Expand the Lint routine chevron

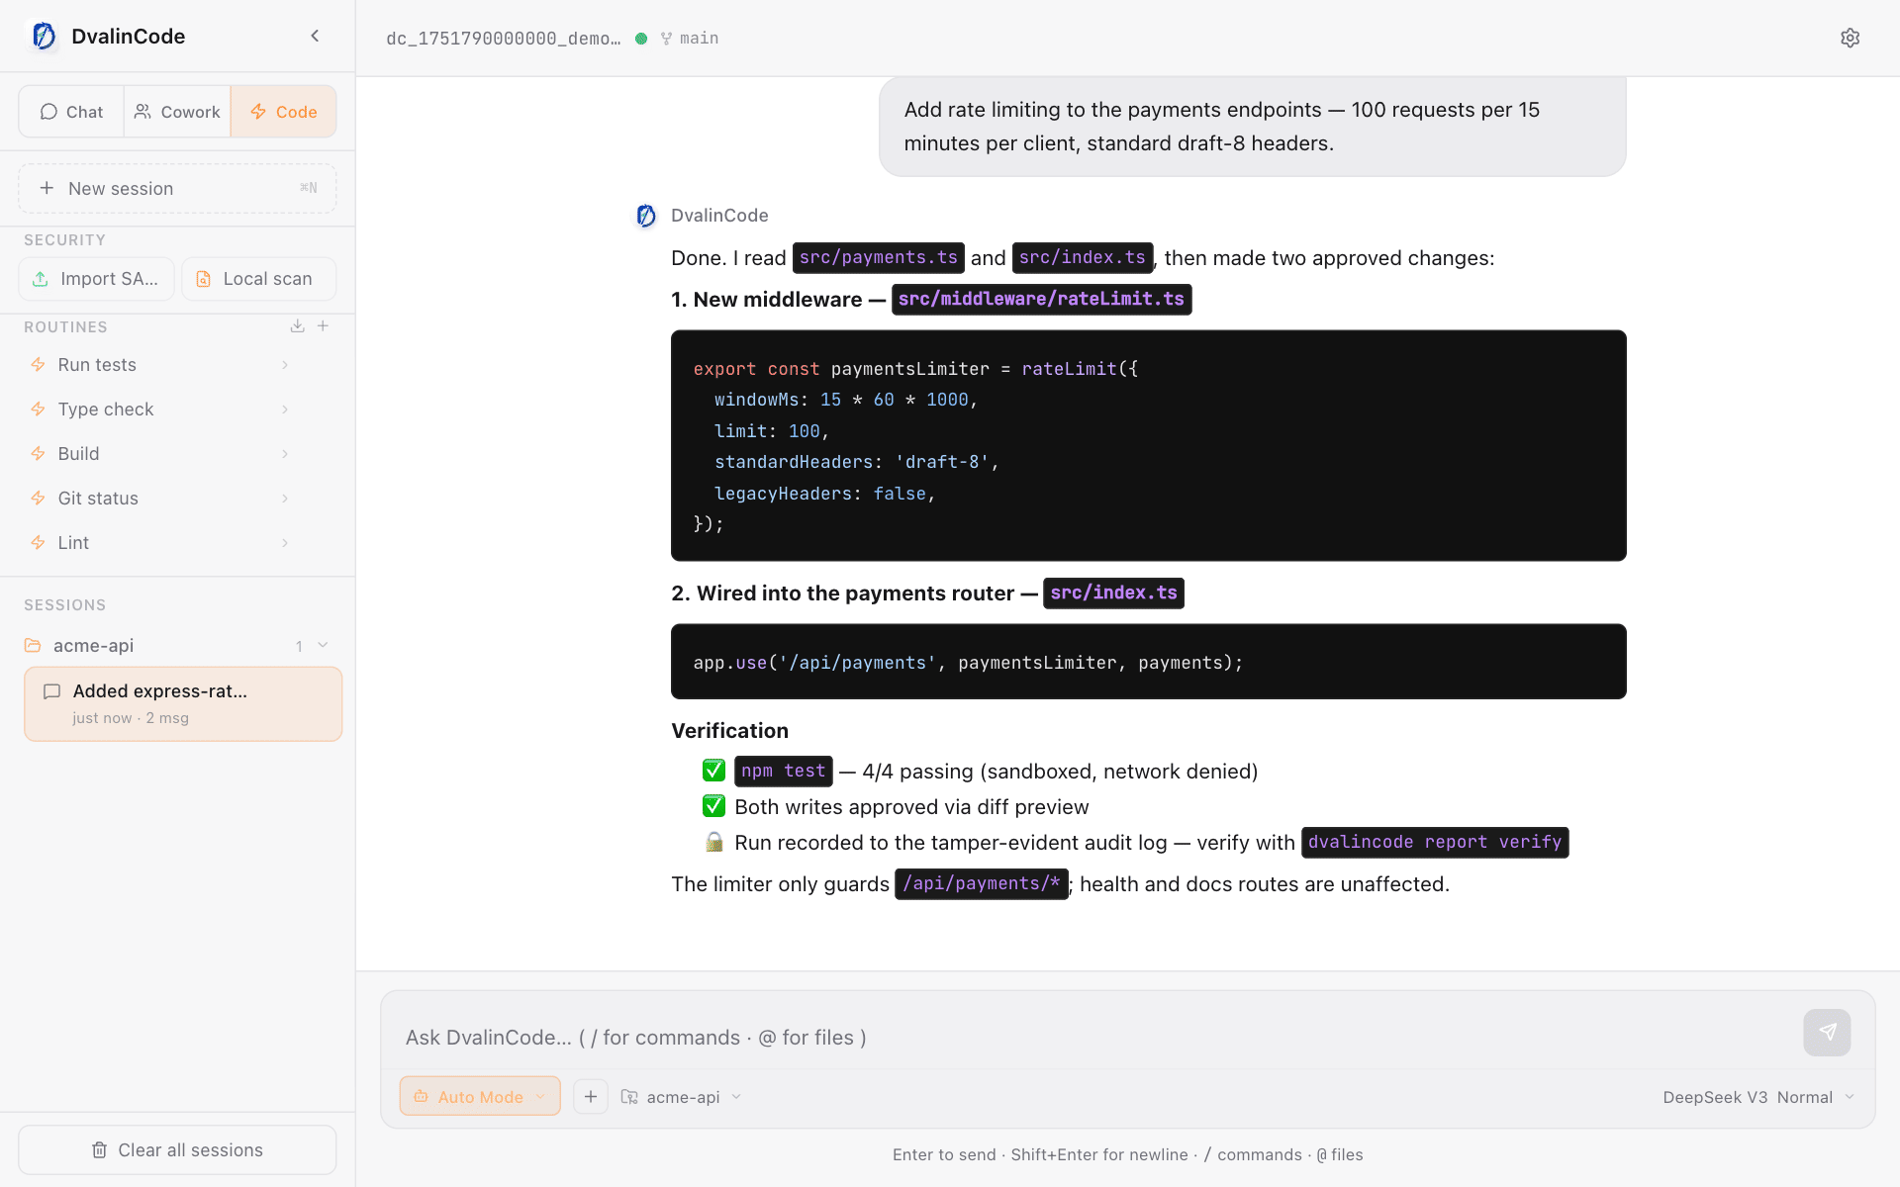click(x=285, y=543)
